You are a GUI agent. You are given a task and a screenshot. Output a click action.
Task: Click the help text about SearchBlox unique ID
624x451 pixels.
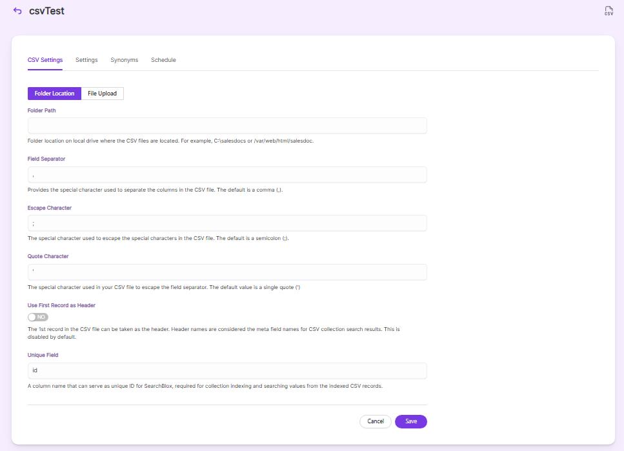(x=205, y=386)
